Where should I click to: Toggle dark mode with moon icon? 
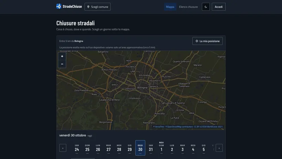(x=206, y=7)
